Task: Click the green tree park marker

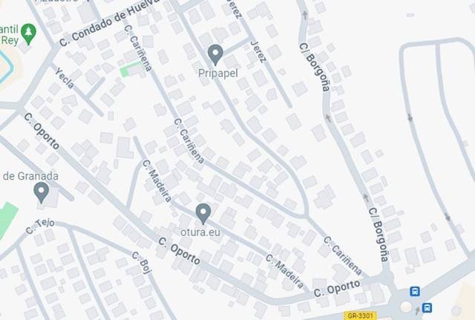Action: point(29,33)
